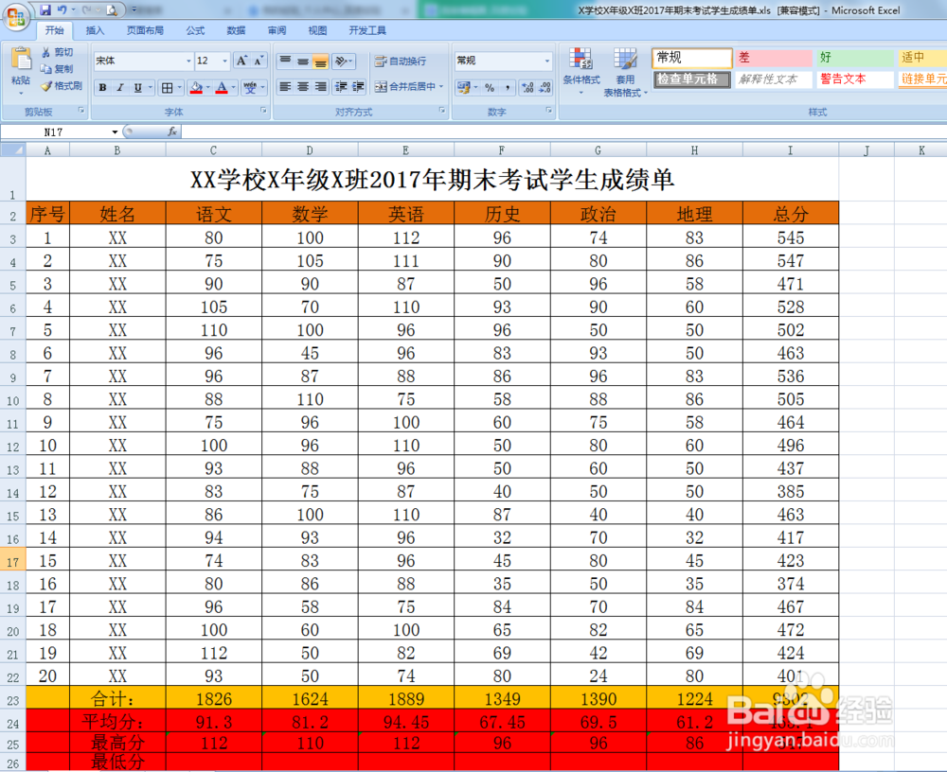Switch to the 数据 tab
947x772 pixels.
click(x=236, y=30)
